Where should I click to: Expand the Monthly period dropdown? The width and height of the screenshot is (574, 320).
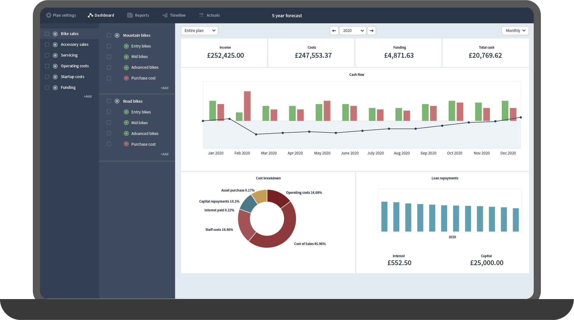[515, 31]
